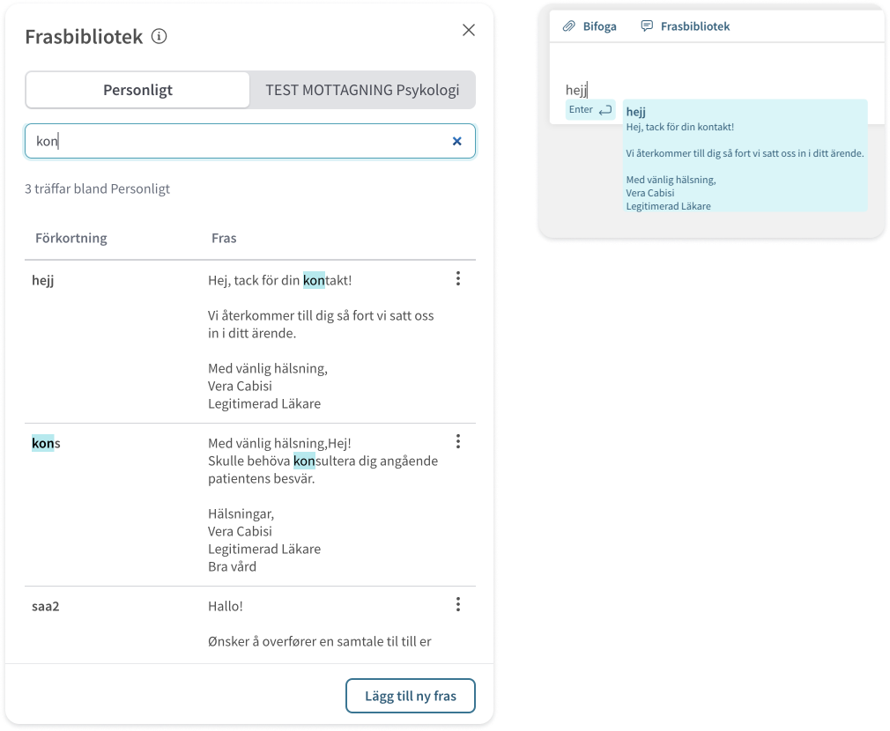Screen dimensions: 890x731
Task: Open options menu for kons phrase
Action: point(457,441)
